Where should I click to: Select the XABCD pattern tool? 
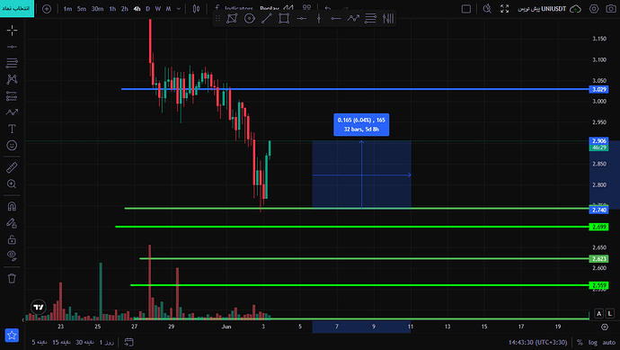(x=12, y=79)
